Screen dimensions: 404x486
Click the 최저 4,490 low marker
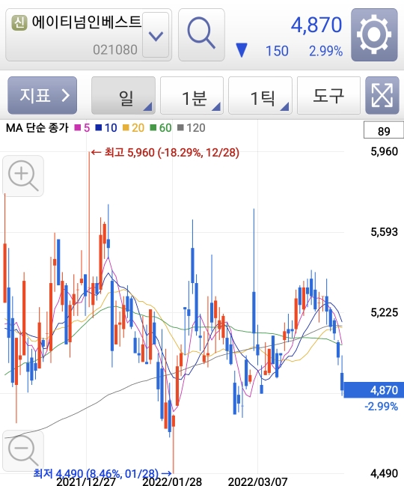(x=102, y=473)
